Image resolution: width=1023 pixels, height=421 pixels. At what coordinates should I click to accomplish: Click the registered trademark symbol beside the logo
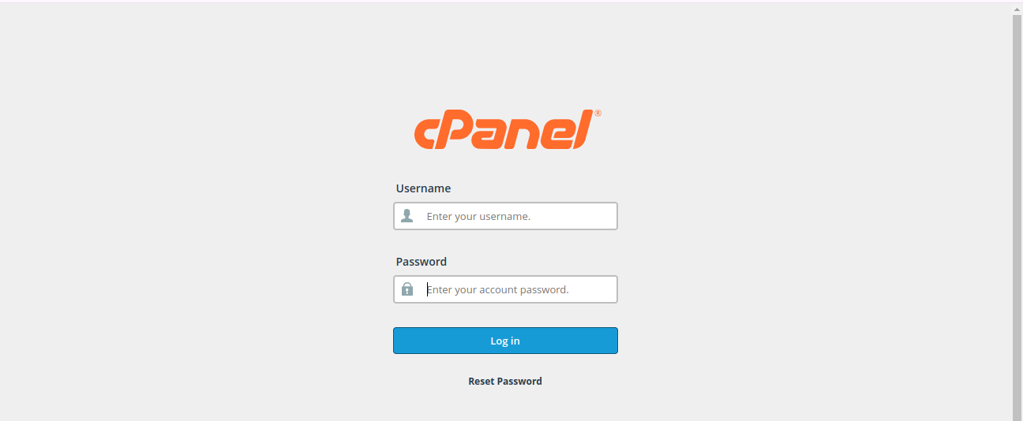point(598,114)
